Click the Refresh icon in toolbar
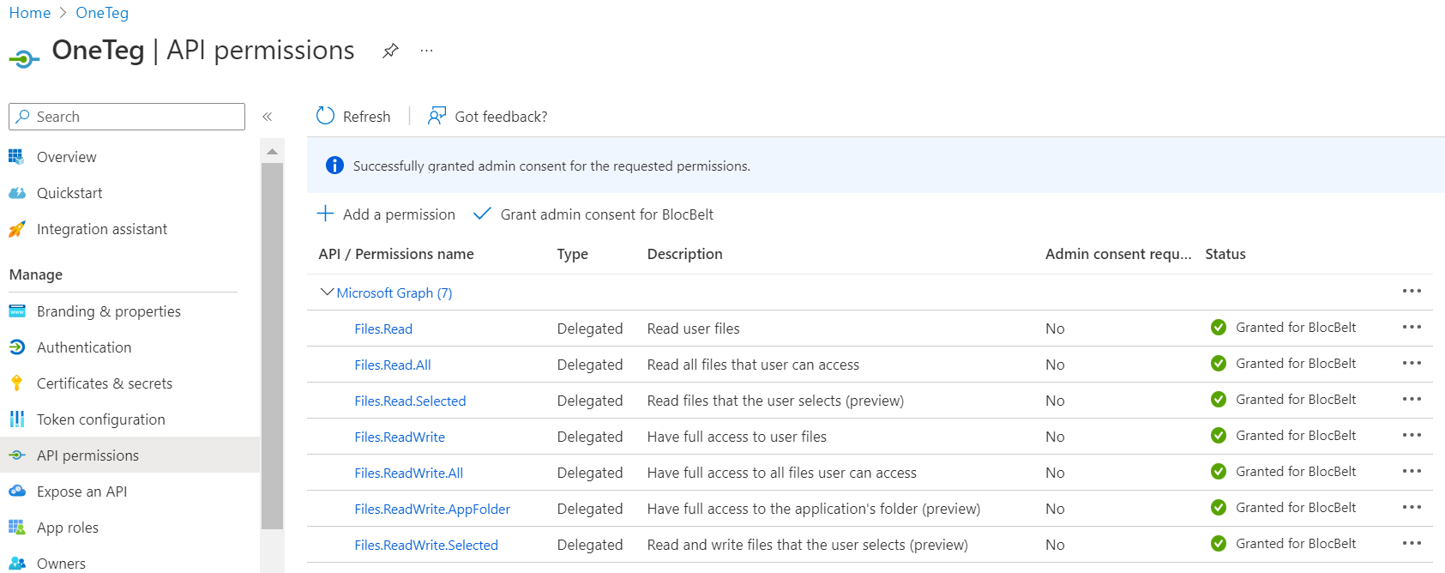1445x573 pixels. [x=325, y=116]
